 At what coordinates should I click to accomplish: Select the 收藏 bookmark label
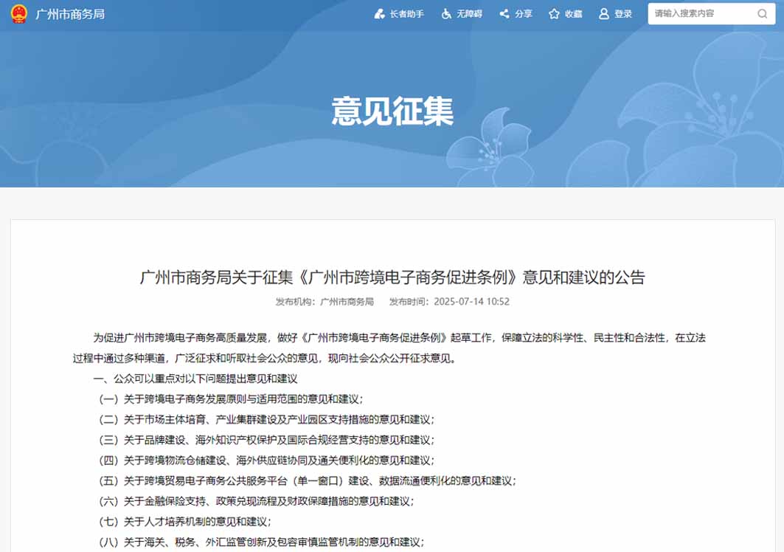[574, 14]
